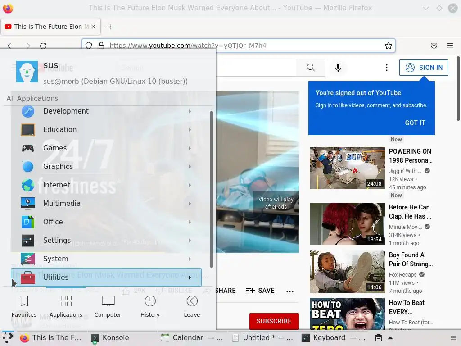Open more actions dots beside SAVE

[x=290, y=291]
